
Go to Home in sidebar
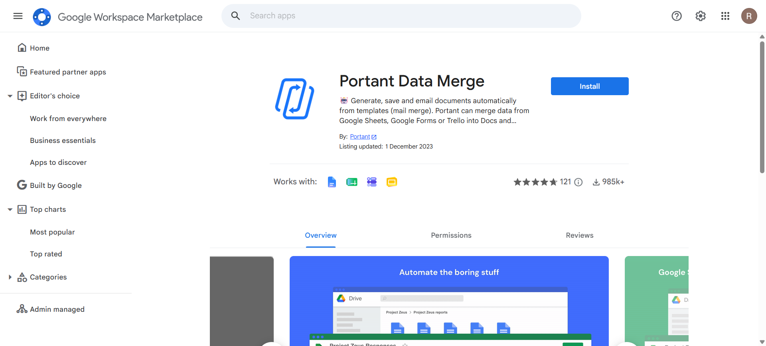point(39,48)
